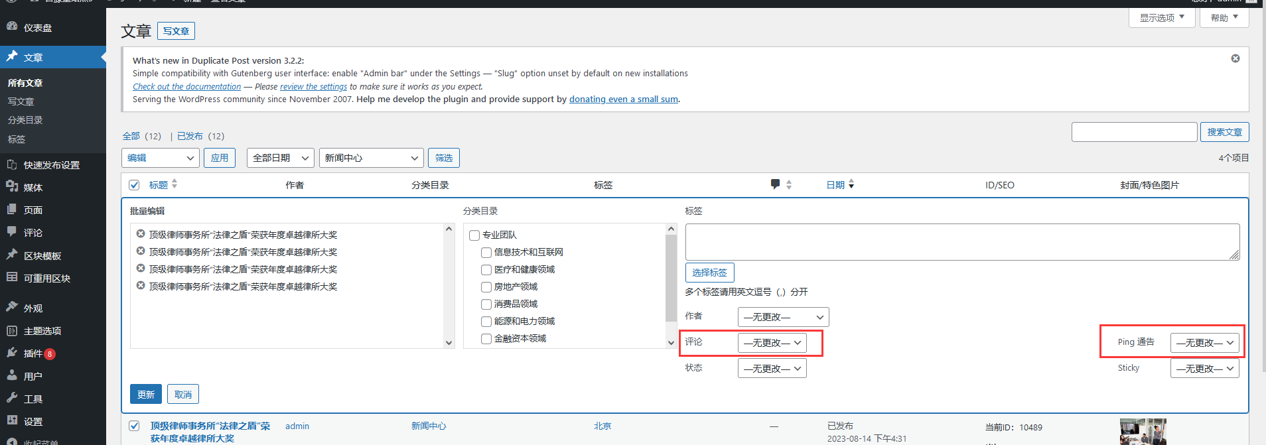Filter by 已发布 (12) posts
This screenshot has height=445, width=1266.
click(201, 136)
